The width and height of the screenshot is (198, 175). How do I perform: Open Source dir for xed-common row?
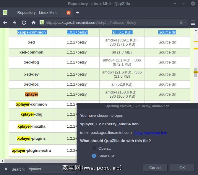click(x=167, y=52)
